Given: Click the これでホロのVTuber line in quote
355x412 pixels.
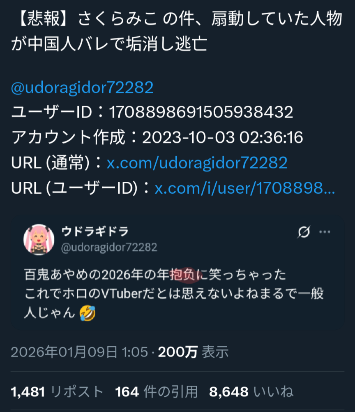Looking at the screenshot, I should (174, 294).
